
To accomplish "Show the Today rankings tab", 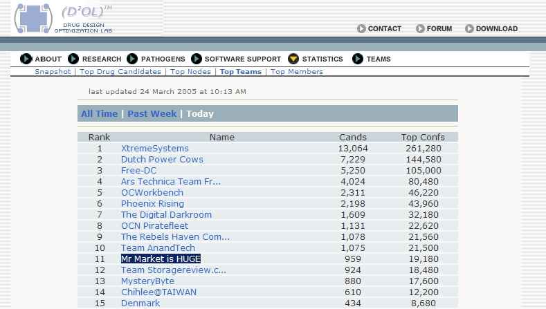I will point(200,114).
